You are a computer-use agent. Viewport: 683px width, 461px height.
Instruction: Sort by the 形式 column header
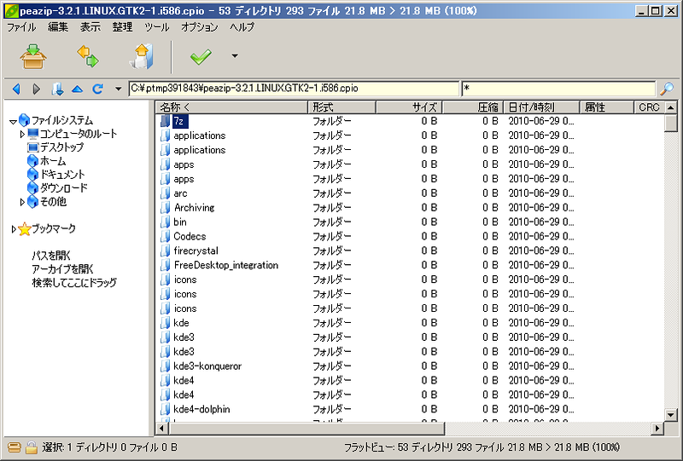[x=342, y=107]
